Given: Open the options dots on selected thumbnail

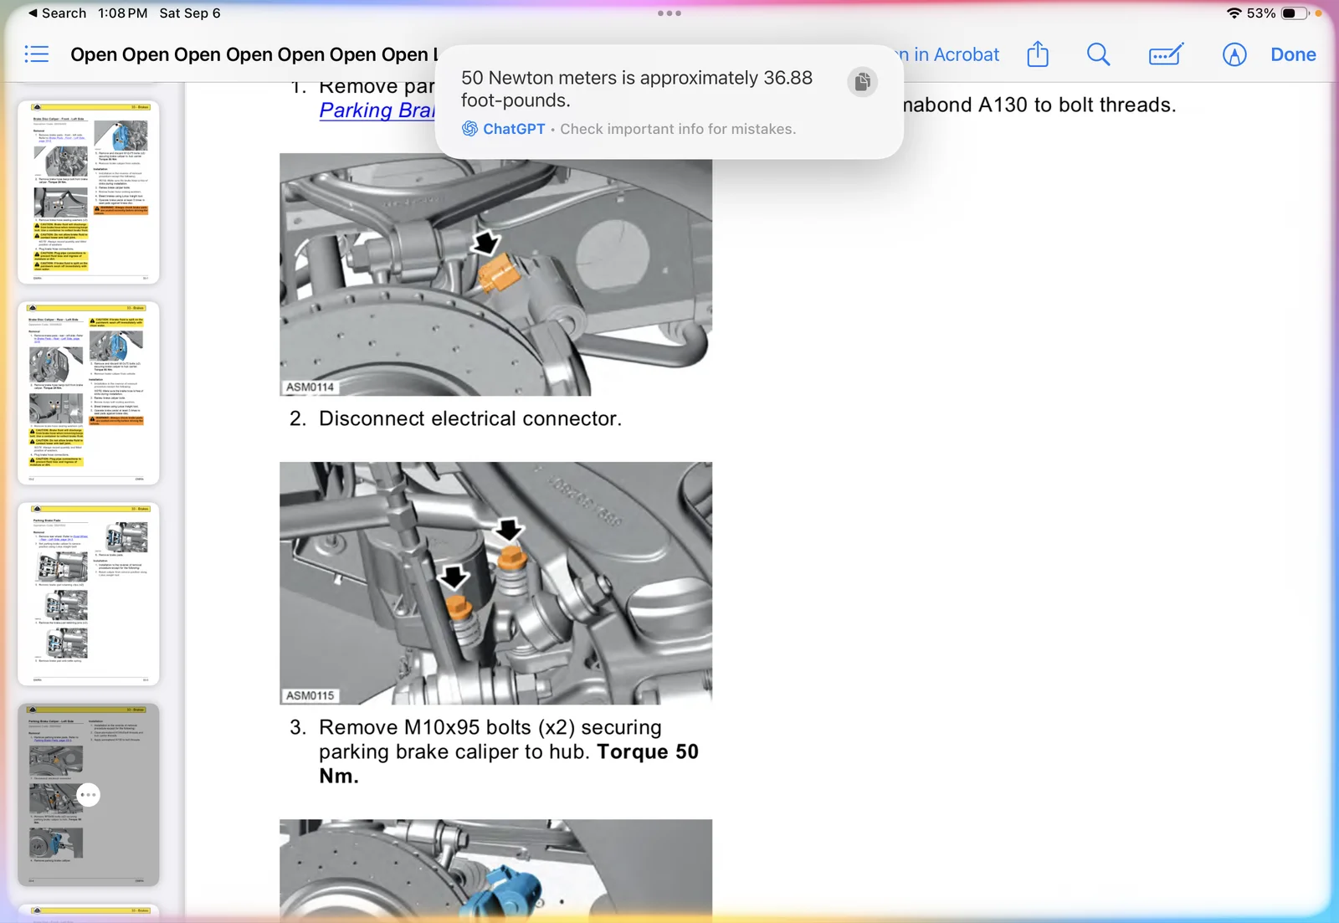Looking at the screenshot, I should [88, 795].
